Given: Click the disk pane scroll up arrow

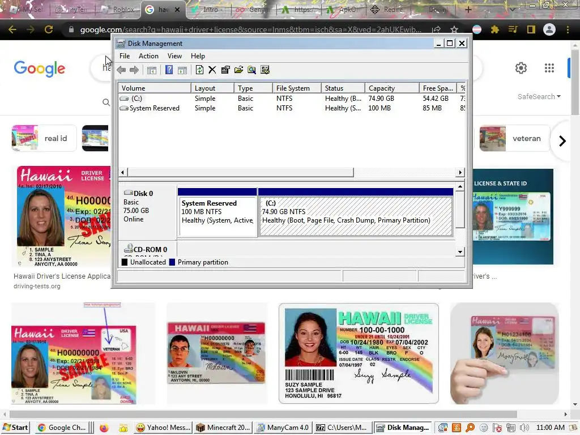Looking at the screenshot, I should click(460, 186).
